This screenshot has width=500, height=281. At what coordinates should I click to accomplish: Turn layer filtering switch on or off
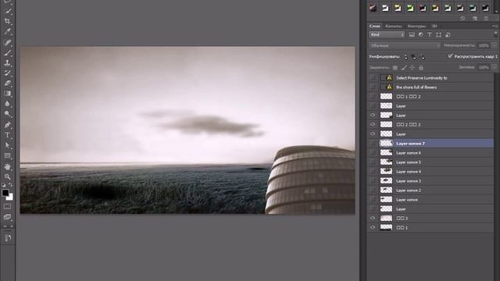495,34
